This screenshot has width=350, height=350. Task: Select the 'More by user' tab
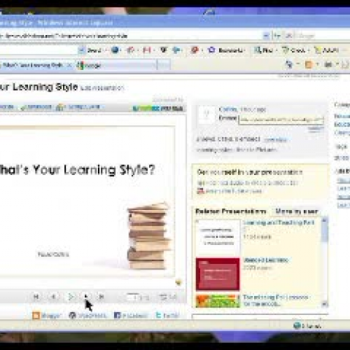click(x=296, y=211)
